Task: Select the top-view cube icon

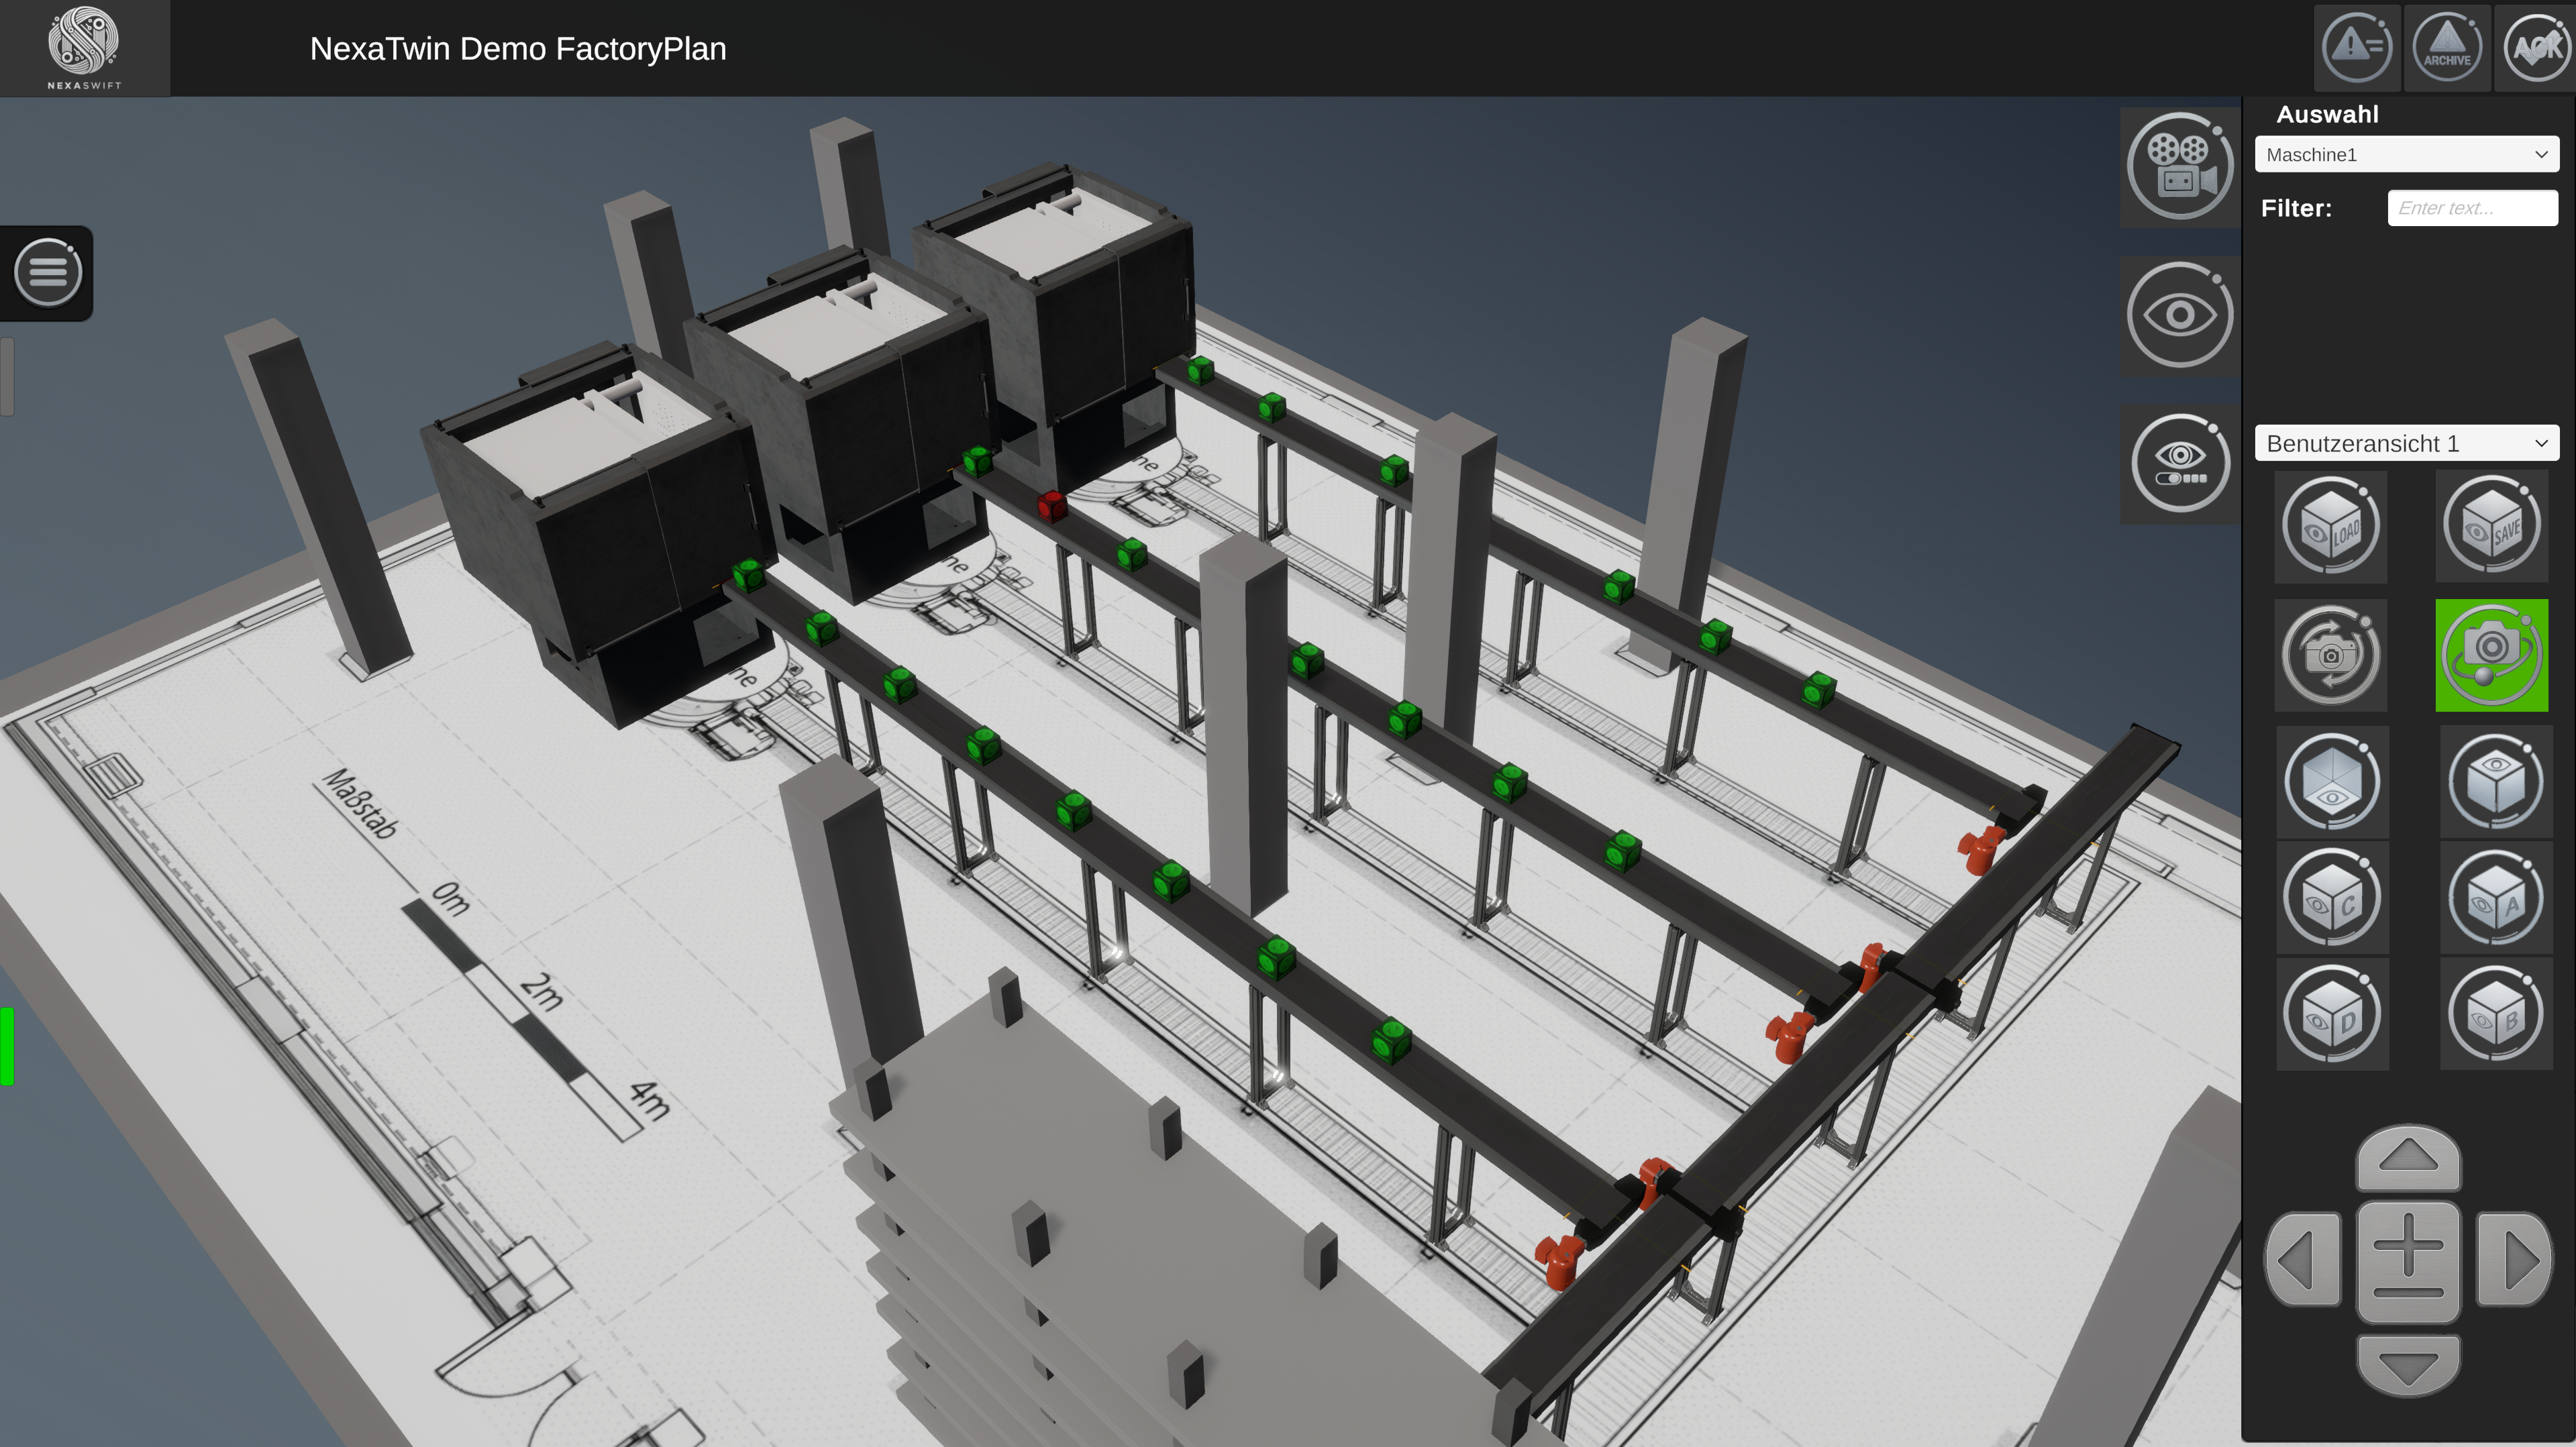Action: (x=2495, y=782)
